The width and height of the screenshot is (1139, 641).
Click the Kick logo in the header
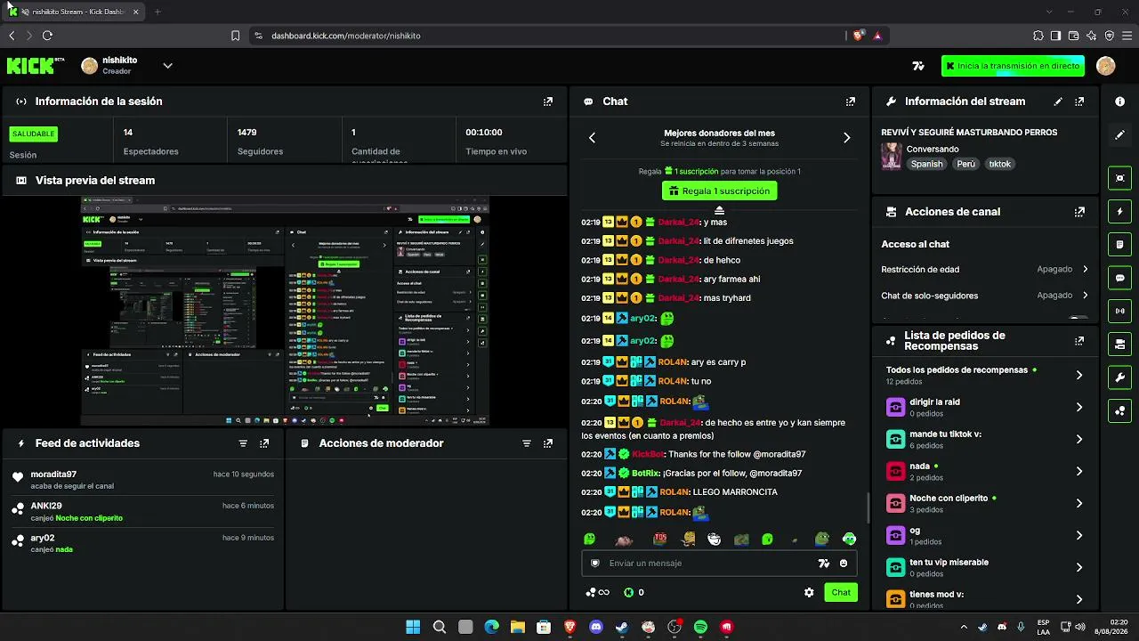[36, 66]
